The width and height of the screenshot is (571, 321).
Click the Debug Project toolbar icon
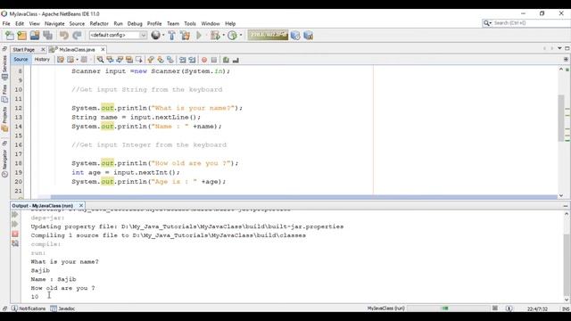click(x=215, y=36)
